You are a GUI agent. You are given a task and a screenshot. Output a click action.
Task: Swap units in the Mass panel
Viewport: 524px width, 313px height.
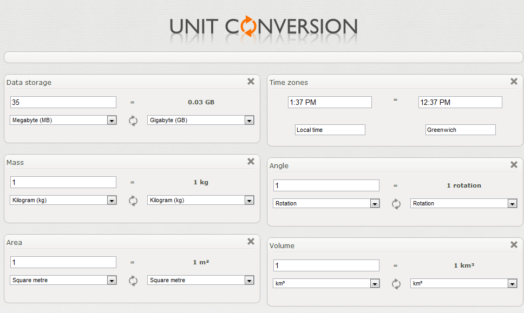133,201
